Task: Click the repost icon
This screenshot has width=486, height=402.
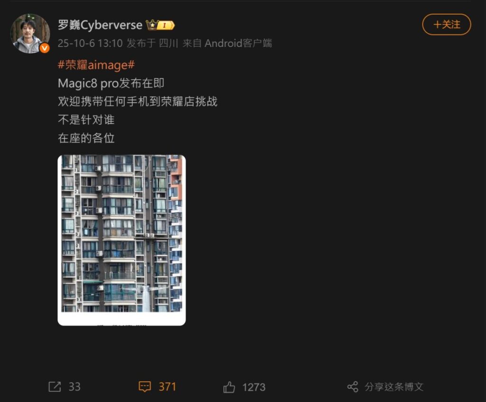Action: click(55, 387)
